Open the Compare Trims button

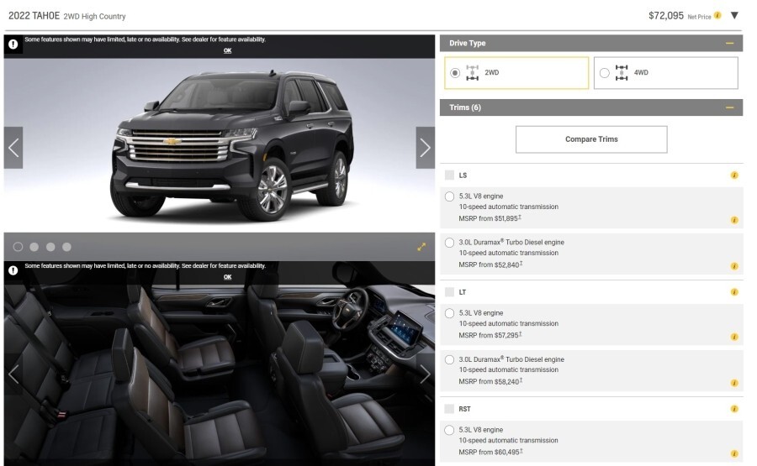tap(591, 139)
